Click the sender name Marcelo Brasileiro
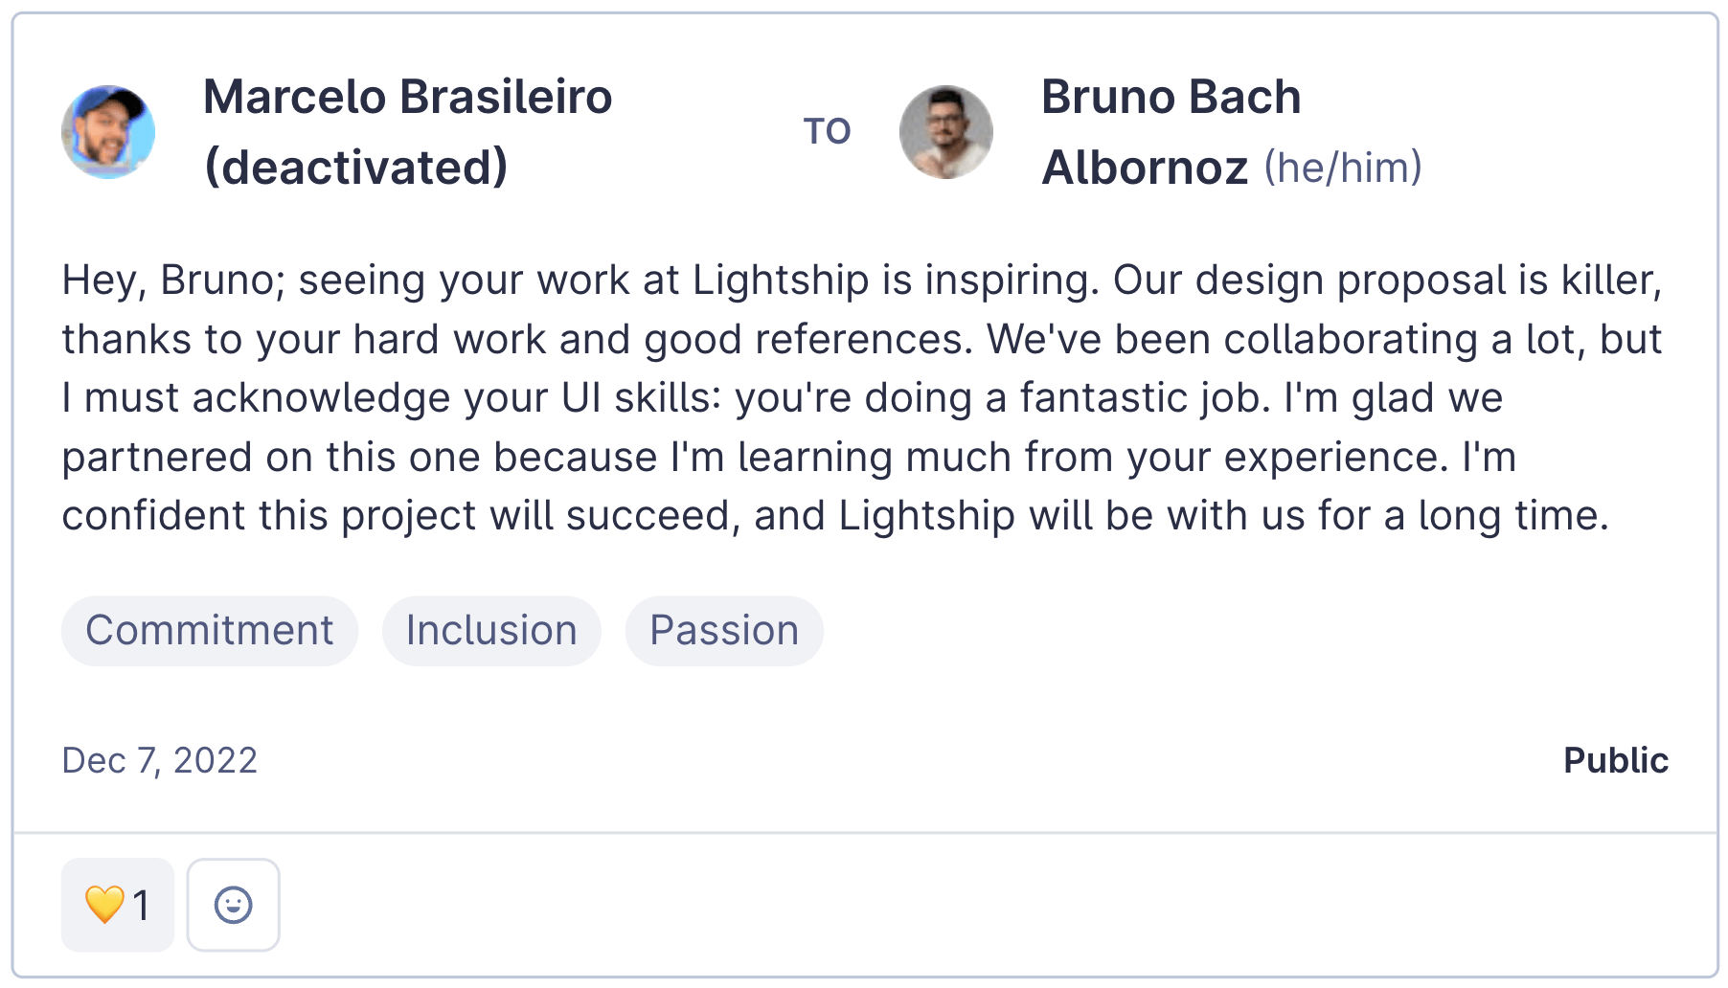This screenshot has width=1728, height=988. point(407,97)
